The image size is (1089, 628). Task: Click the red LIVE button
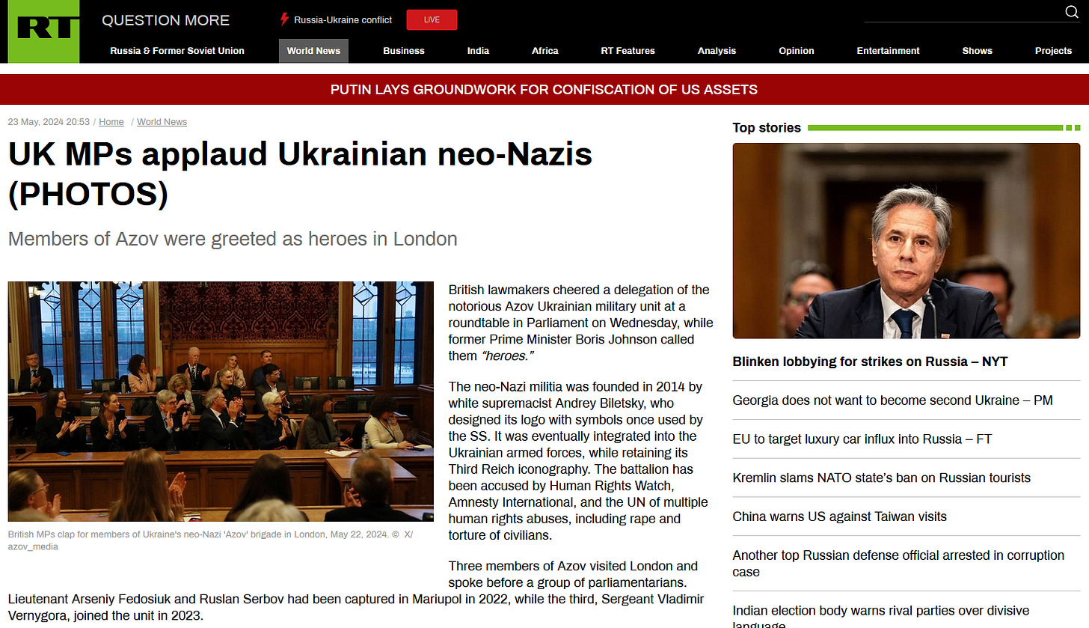(432, 20)
